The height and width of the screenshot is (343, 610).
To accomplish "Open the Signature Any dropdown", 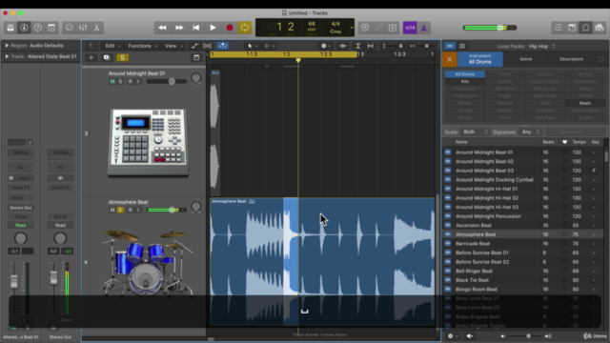I will tap(530, 132).
